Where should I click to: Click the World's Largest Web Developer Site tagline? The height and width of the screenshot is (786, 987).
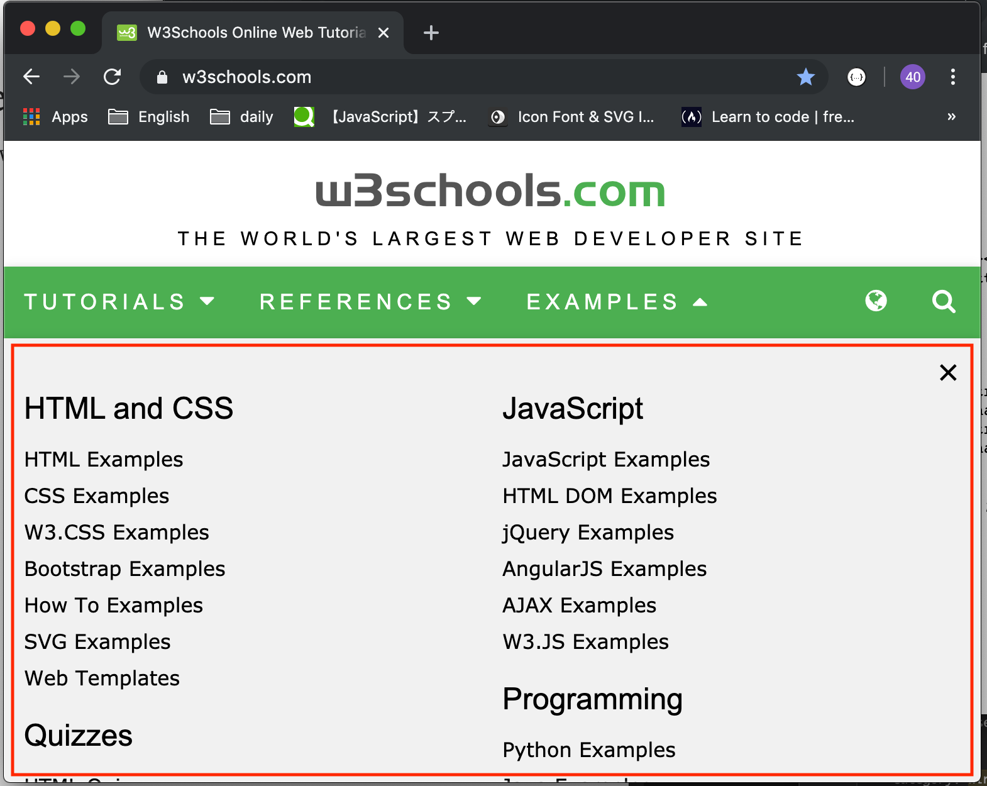pos(490,239)
